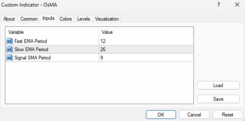The image size is (245, 121).
Task: Click the Reset button
Action: (228, 115)
